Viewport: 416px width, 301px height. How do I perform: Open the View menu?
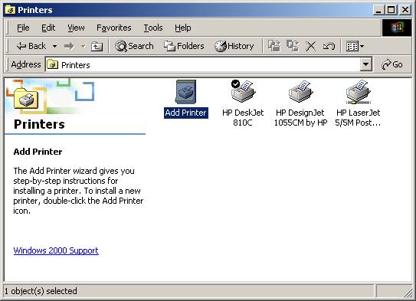[x=76, y=28]
